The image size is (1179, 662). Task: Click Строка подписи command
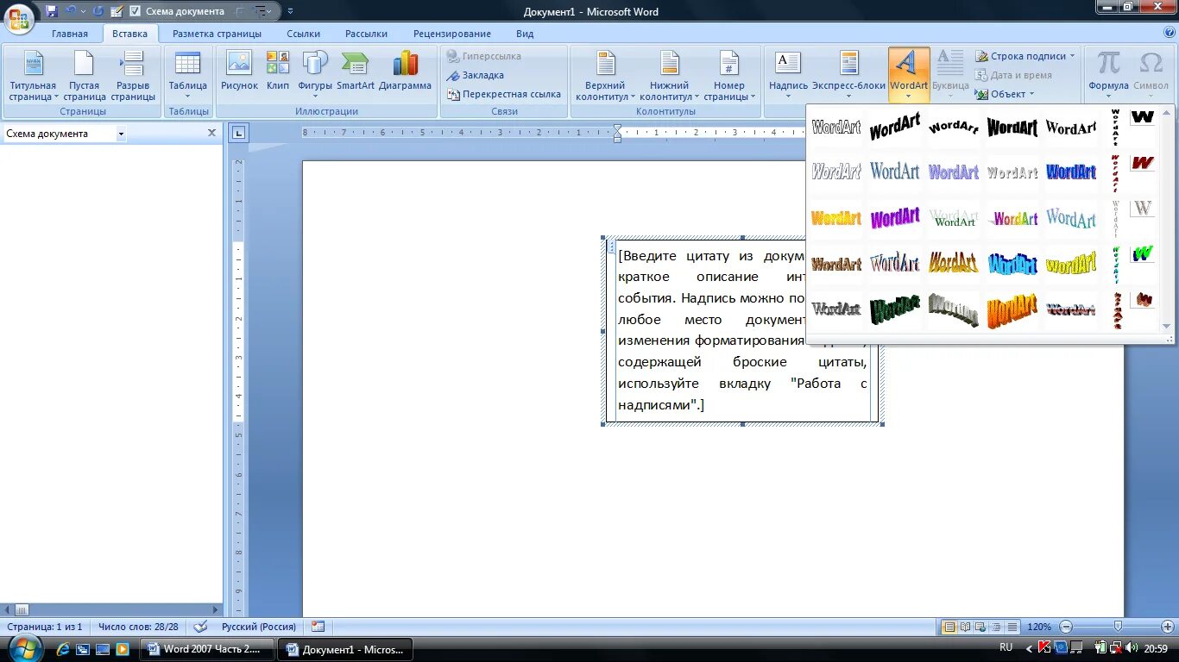coord(1025,54)
